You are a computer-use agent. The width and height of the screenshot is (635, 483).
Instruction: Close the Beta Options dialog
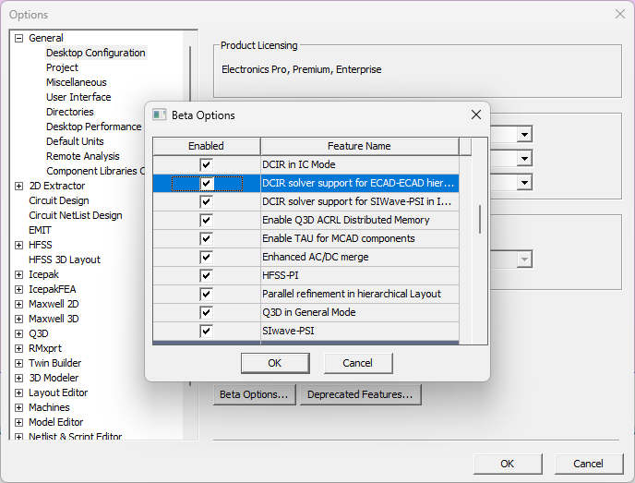tap(476, 115)
